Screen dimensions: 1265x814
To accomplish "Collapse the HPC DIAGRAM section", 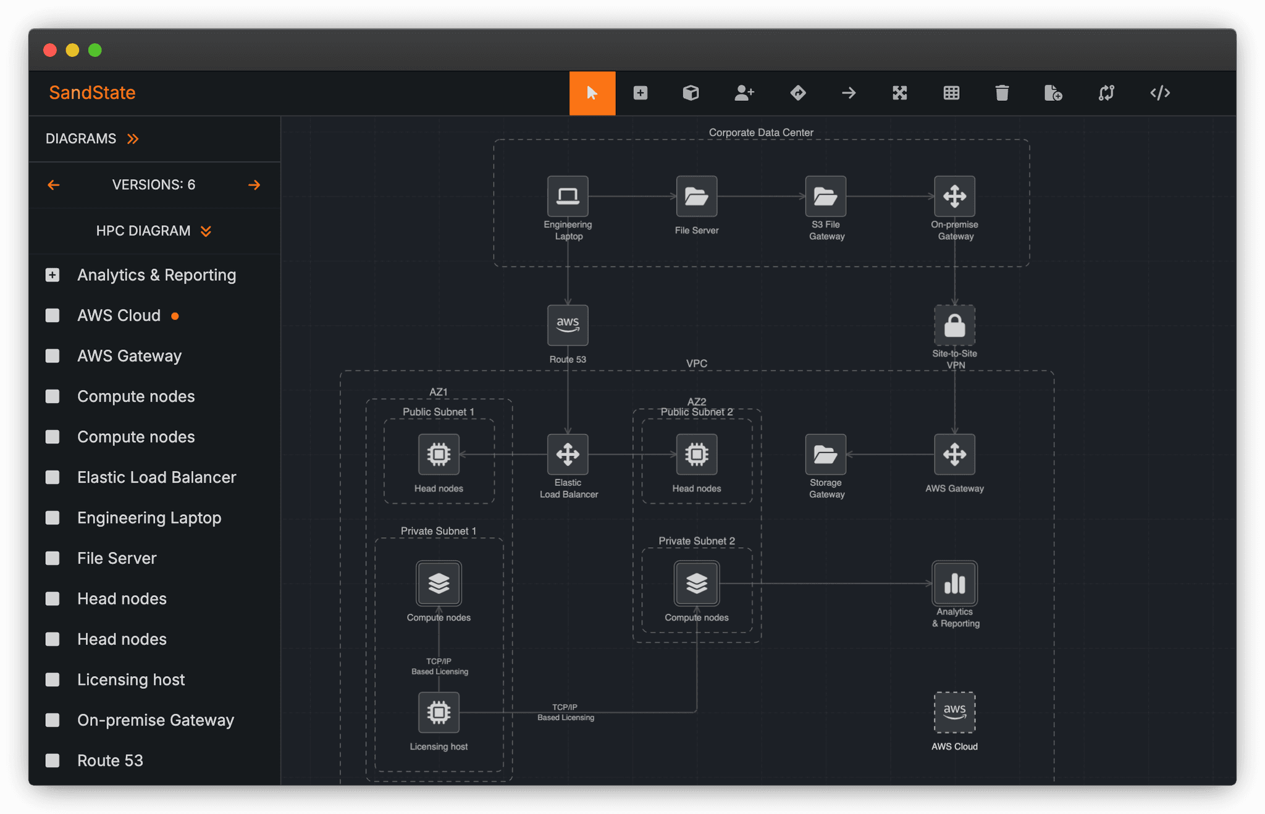I will tap(206, 231).
